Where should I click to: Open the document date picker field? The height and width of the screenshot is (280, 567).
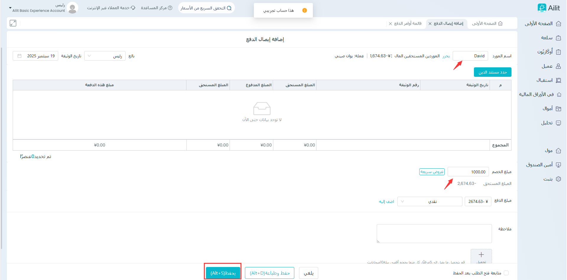35,56
